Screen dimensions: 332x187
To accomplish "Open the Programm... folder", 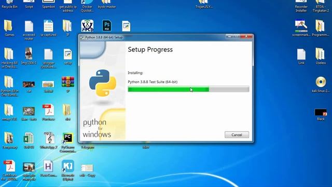I will tap(321, 28).
